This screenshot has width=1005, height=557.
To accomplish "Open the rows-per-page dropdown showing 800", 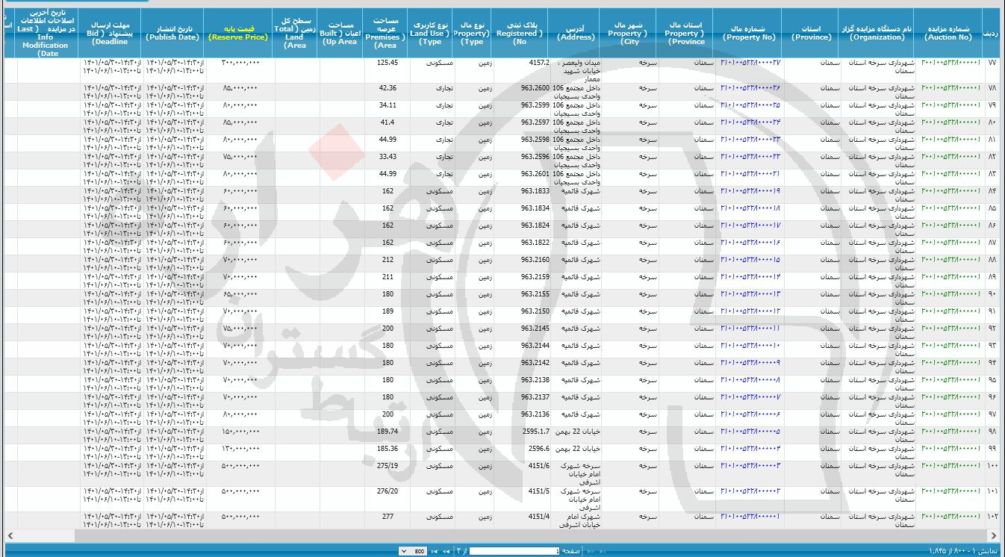I will coord(413,551).
